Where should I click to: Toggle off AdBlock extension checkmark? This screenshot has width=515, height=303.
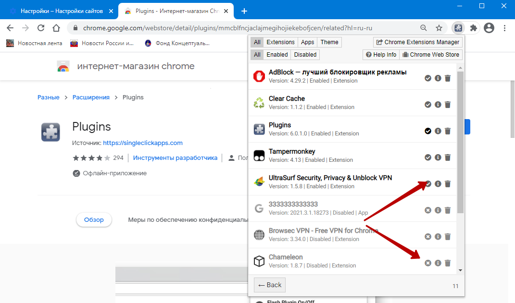point(427,78)
